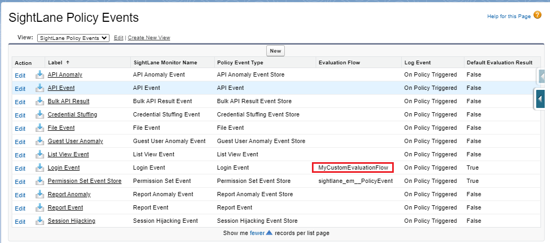Viewport: 550px width, 243px height.
Task: Click the Action column header
Action: coord(23,63)
